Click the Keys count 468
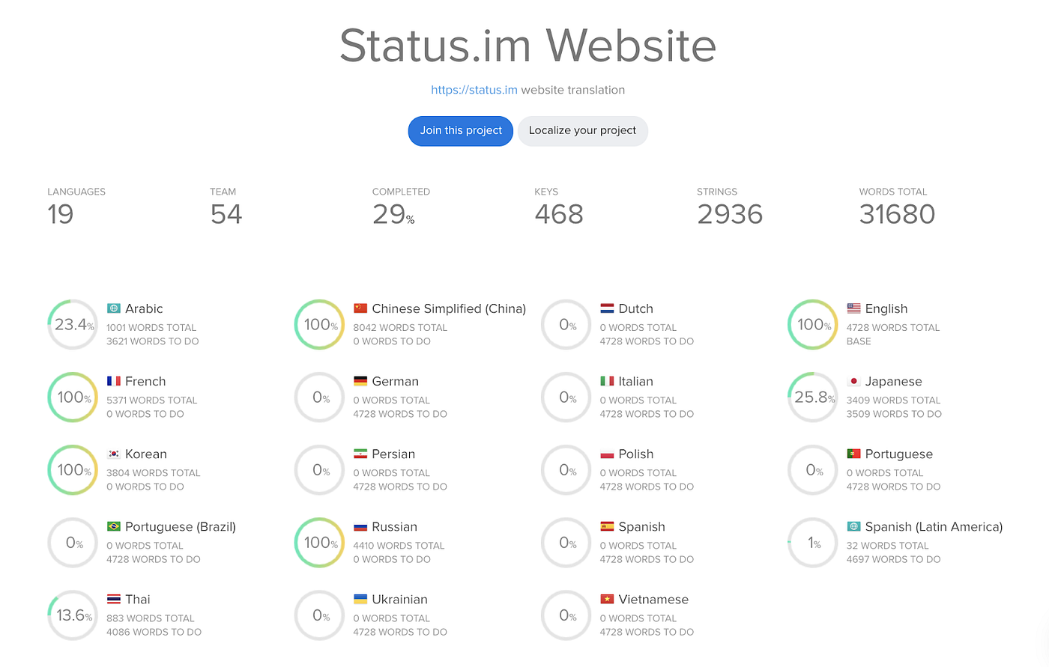Image resolution: width=1049 pixels, height=667 pixels. pyautogui.click(x=559, y=215)
